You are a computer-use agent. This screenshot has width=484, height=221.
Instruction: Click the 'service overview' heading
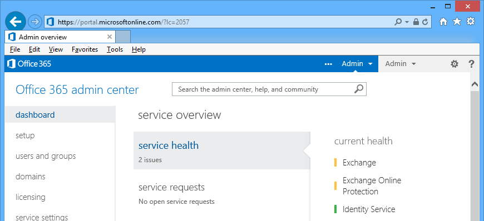click(x=179, y=115)
